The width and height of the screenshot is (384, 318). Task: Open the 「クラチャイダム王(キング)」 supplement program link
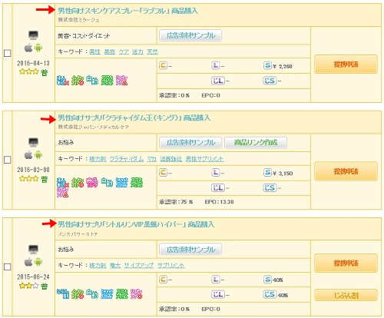(x=134, y=118)
